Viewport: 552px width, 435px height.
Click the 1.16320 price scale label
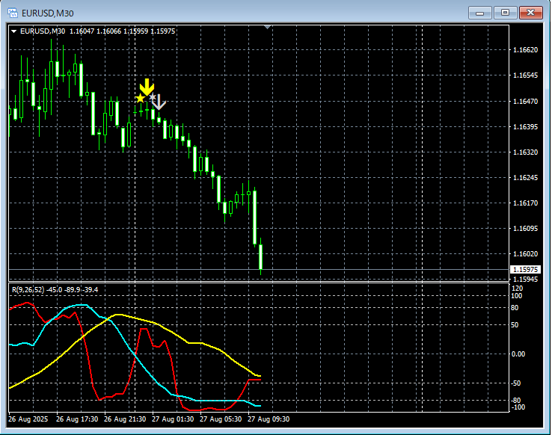coord(525,152)
